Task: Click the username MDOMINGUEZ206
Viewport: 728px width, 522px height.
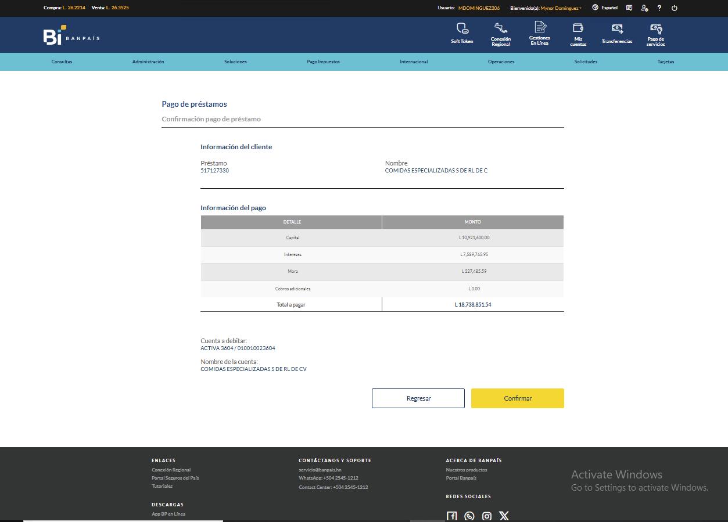Action: coord(479,8)
